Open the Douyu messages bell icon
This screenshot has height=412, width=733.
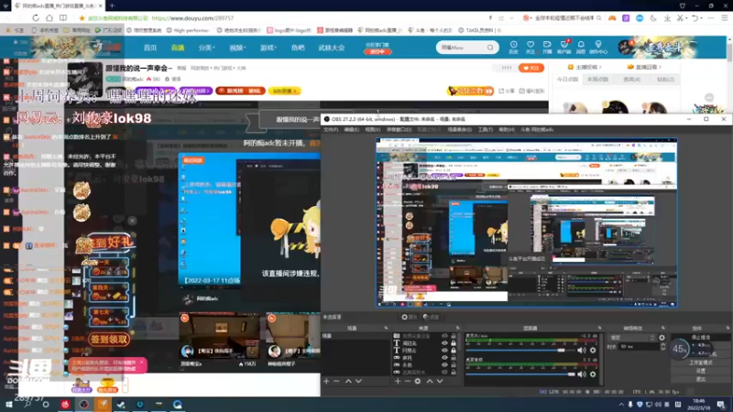click(x=581, y=48)
